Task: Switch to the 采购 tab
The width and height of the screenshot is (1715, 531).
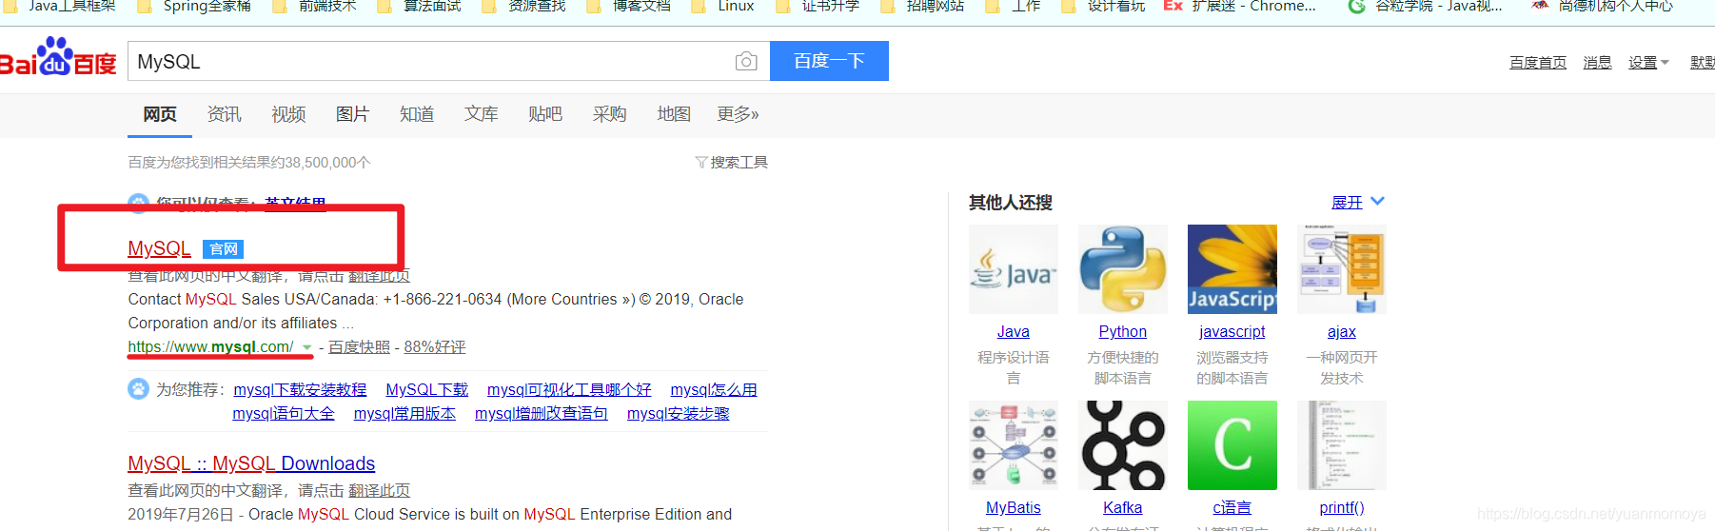Action: [x=610, y=114]
